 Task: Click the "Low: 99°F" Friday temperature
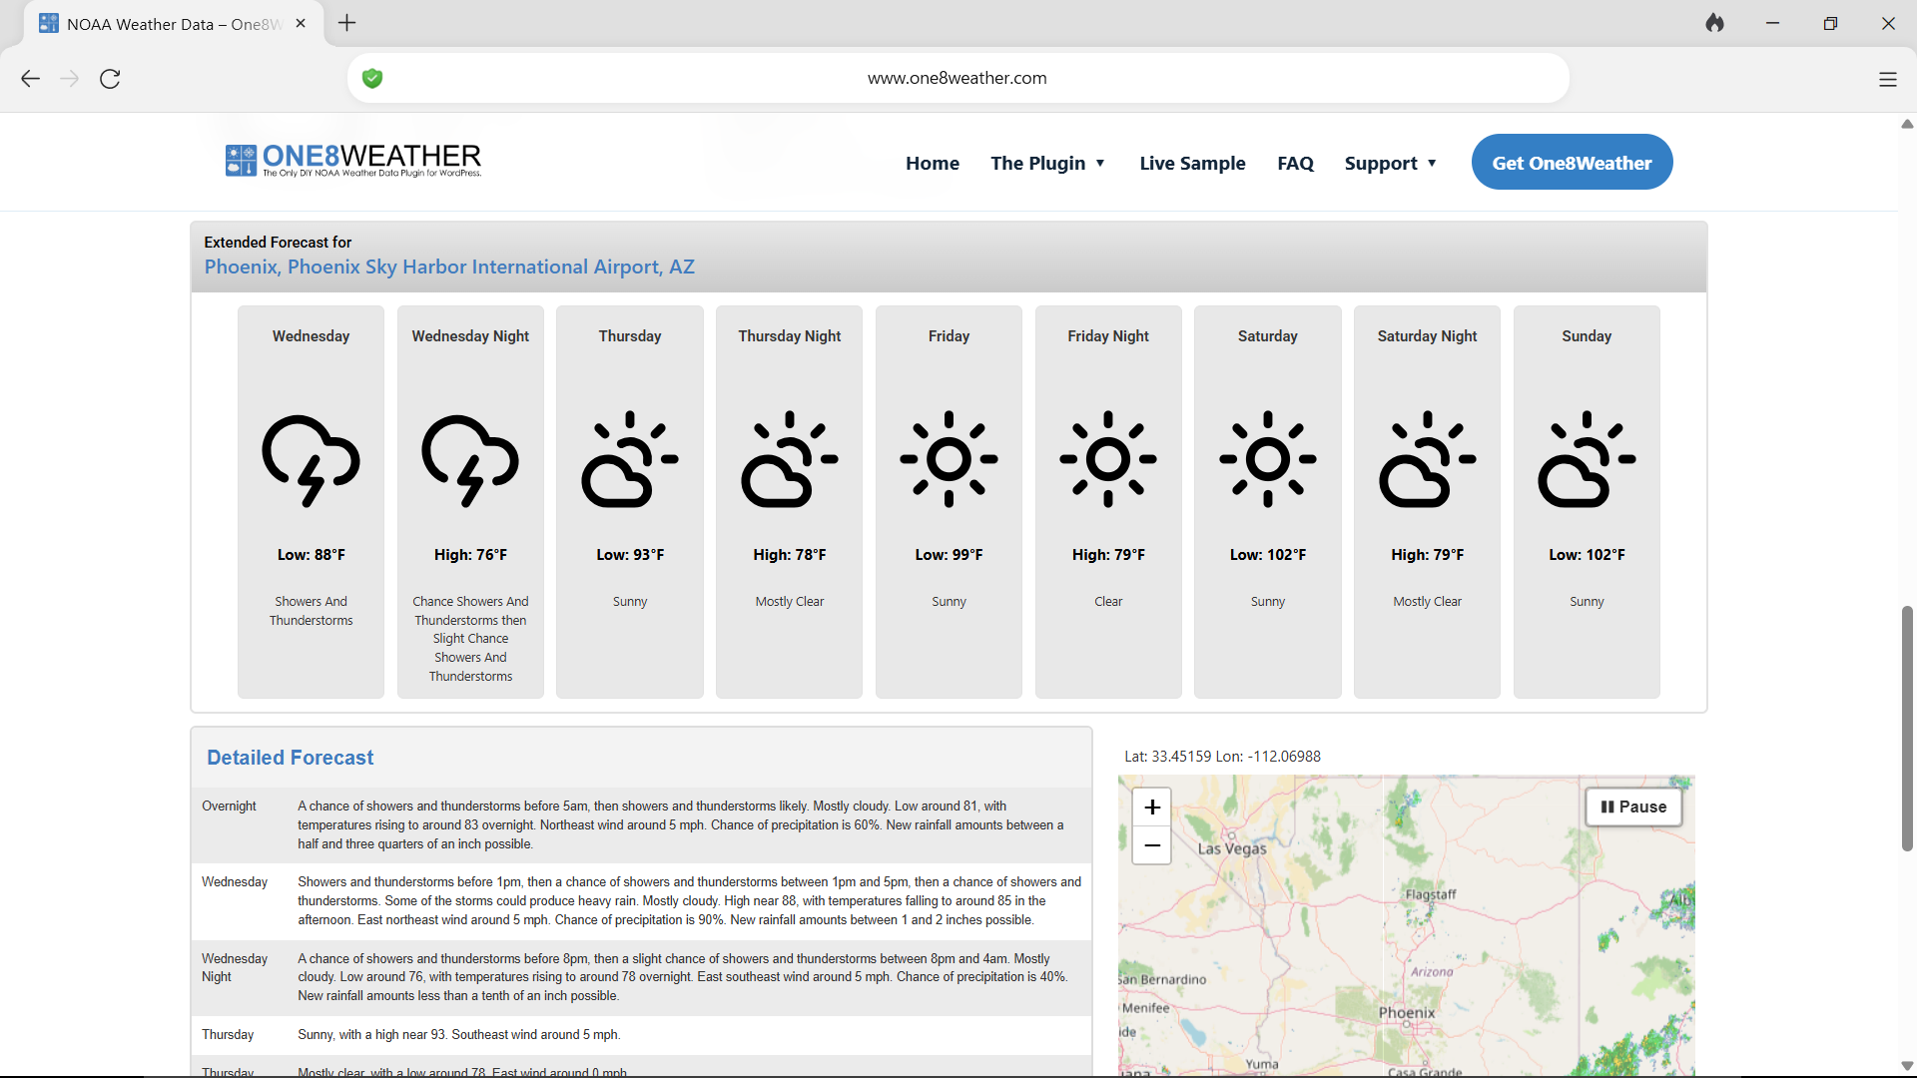point(949,555)
